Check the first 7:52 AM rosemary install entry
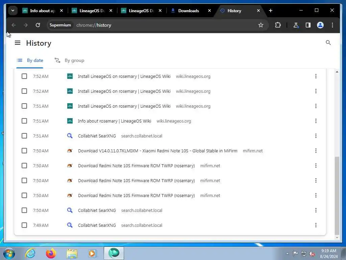 [x=24, y=76]
